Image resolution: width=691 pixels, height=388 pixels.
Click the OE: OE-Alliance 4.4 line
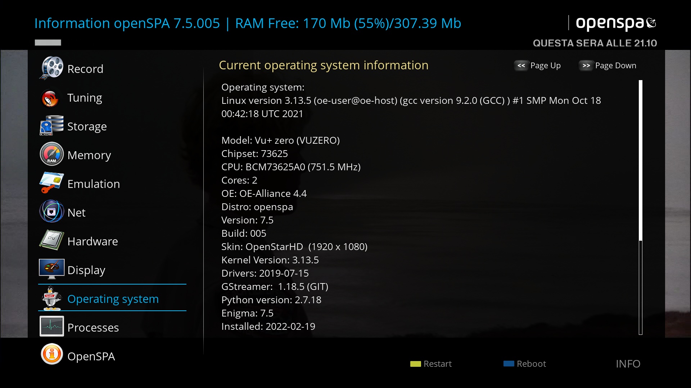(264, 193)
